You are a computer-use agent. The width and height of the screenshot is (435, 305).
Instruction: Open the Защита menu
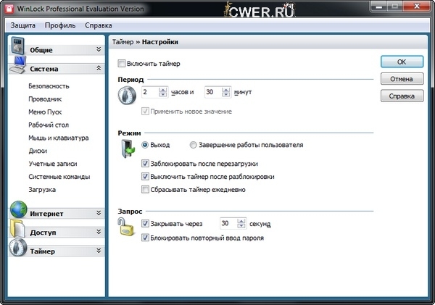coord(23,25)
